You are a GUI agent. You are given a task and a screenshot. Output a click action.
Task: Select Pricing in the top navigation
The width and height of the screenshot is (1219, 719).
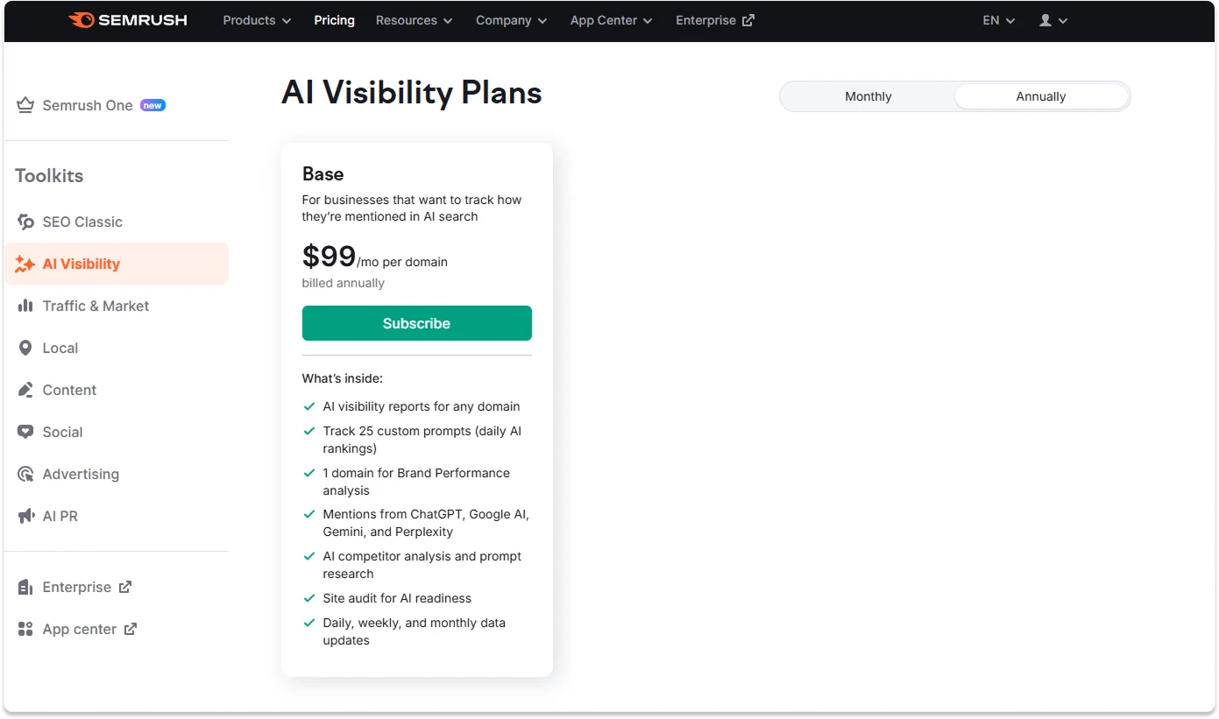(x=334, y=20)
